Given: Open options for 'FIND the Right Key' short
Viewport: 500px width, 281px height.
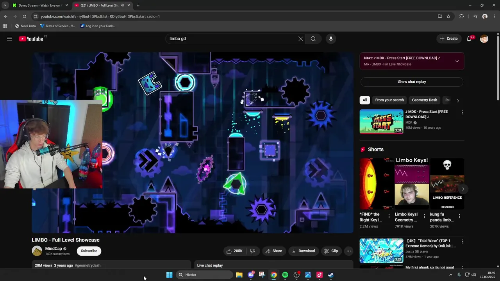Looking at the screenshot, I should [389, 216].
